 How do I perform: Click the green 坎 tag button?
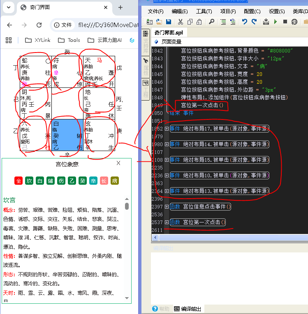click(29, 181)
